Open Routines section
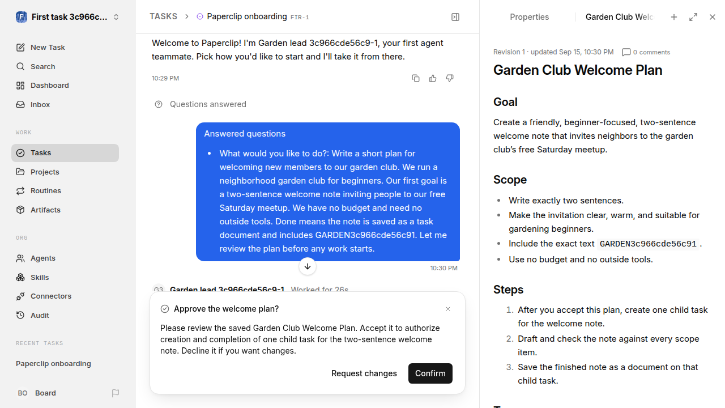Image resolution: width=725 pixels, height=408 pixels. pyautogui.click(x=65, y=191)
